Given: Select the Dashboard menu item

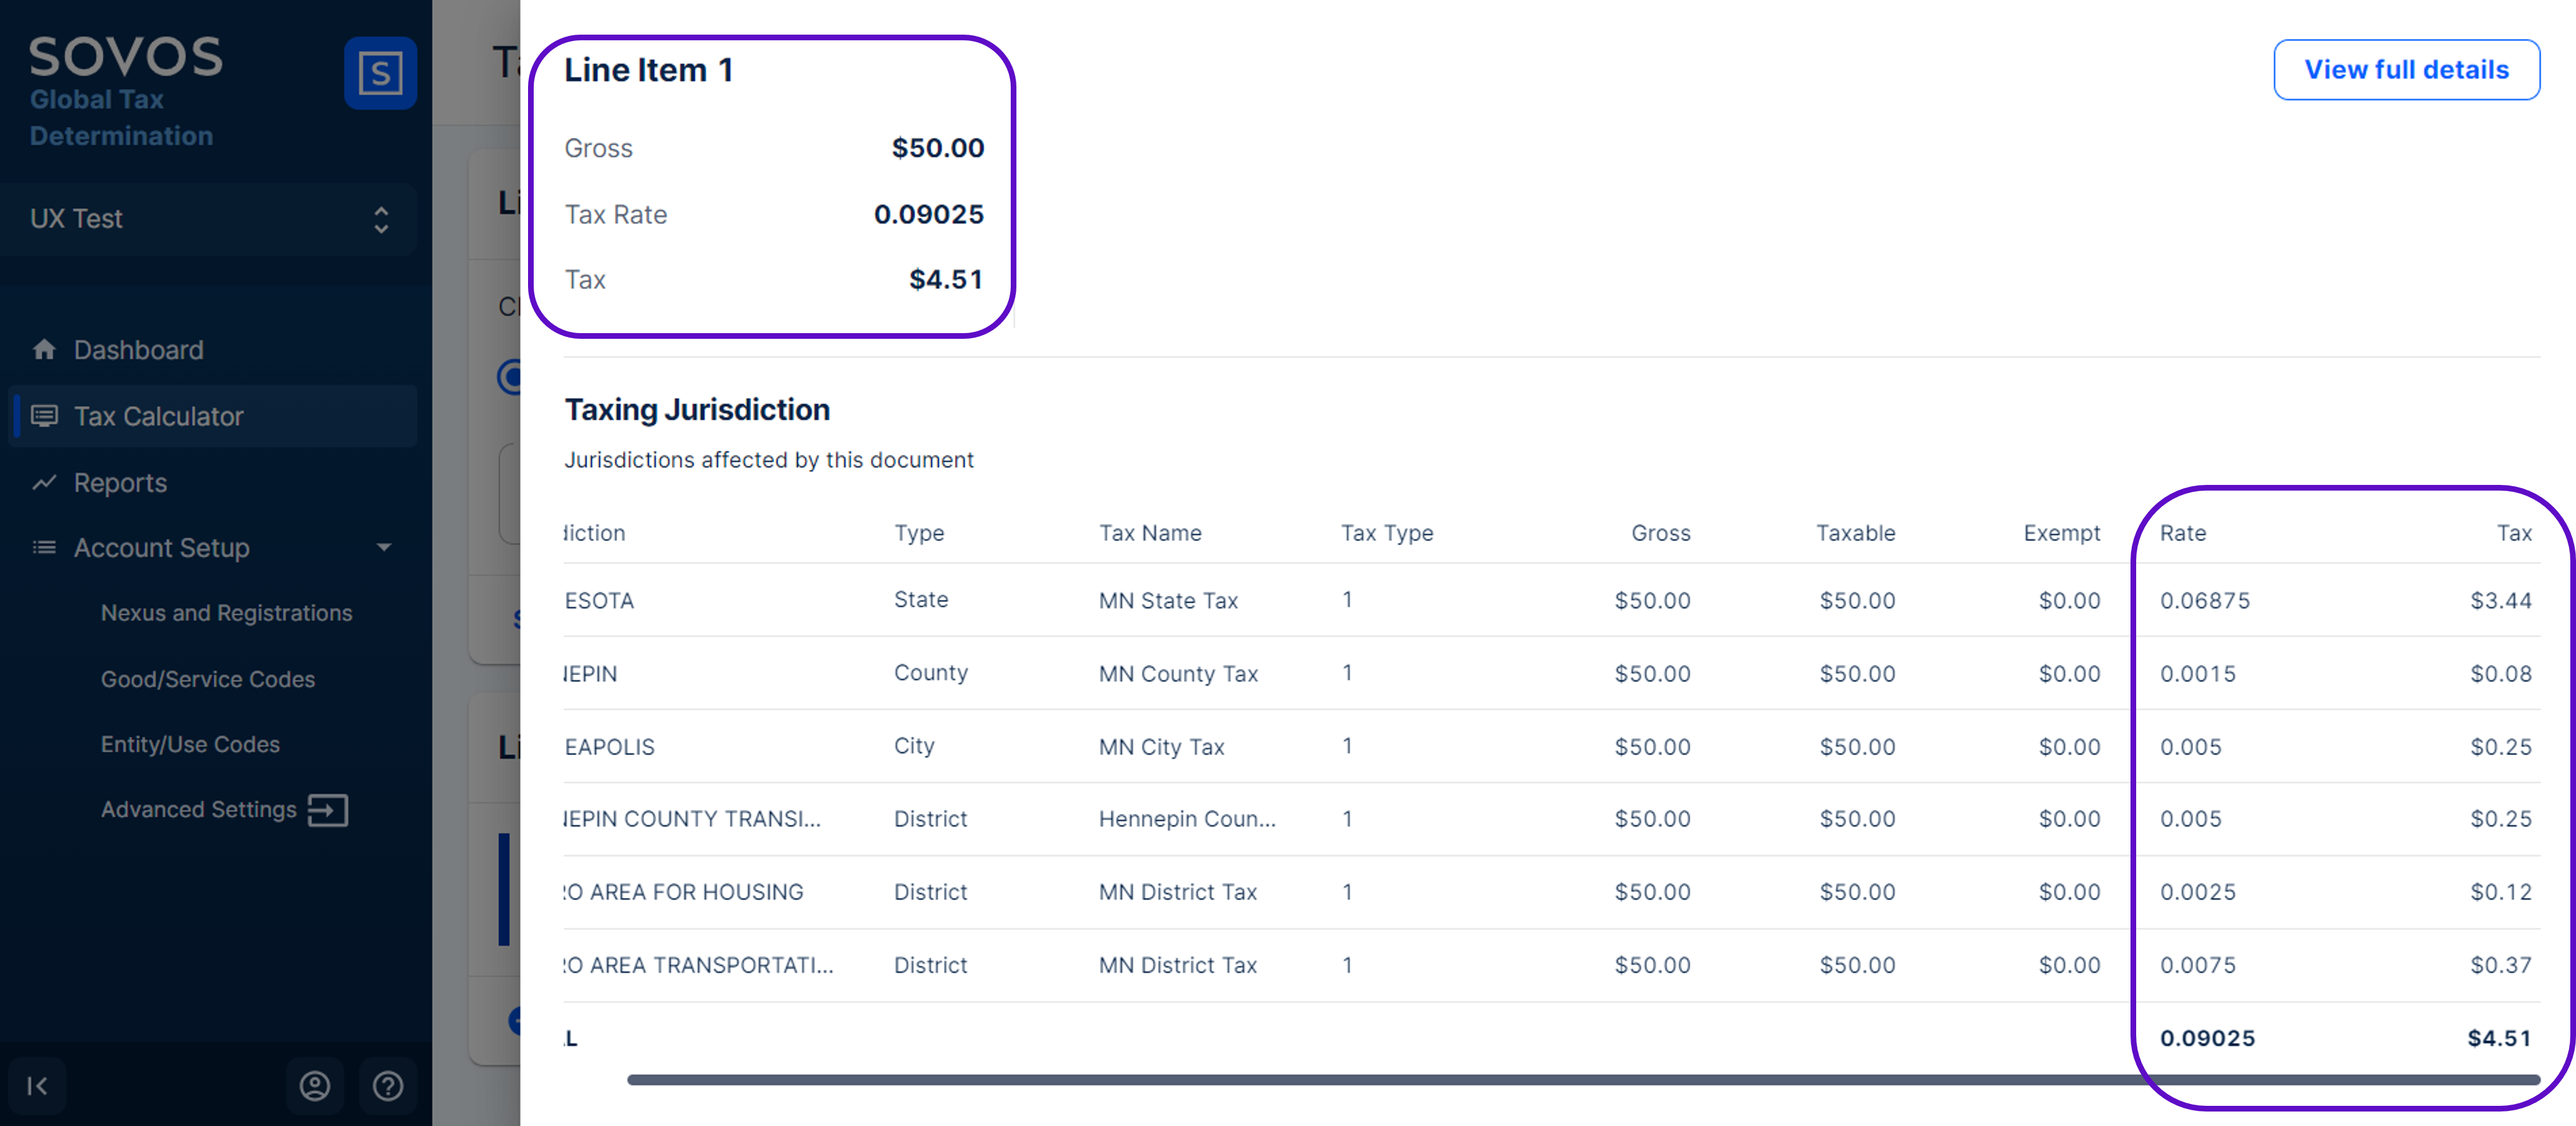Looking at the screenshot, I should (138, 350).
